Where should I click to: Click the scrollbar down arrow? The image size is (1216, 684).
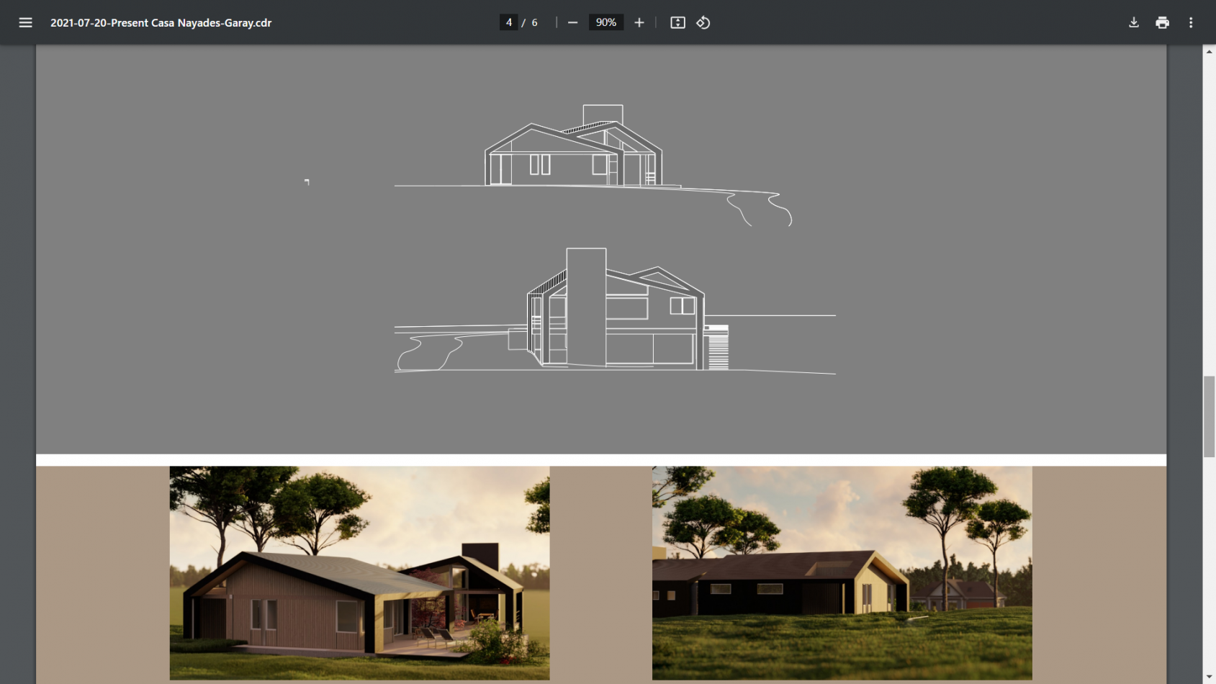click(x=1210, y=678)
